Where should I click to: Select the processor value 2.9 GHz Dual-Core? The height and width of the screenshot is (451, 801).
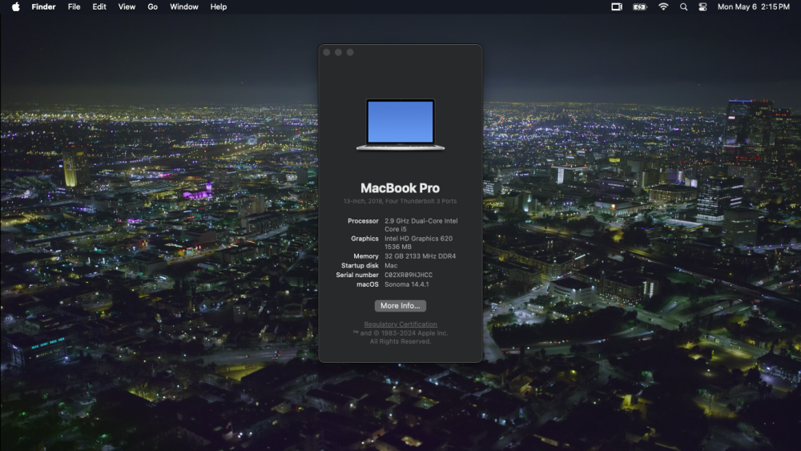coord(421,225)
